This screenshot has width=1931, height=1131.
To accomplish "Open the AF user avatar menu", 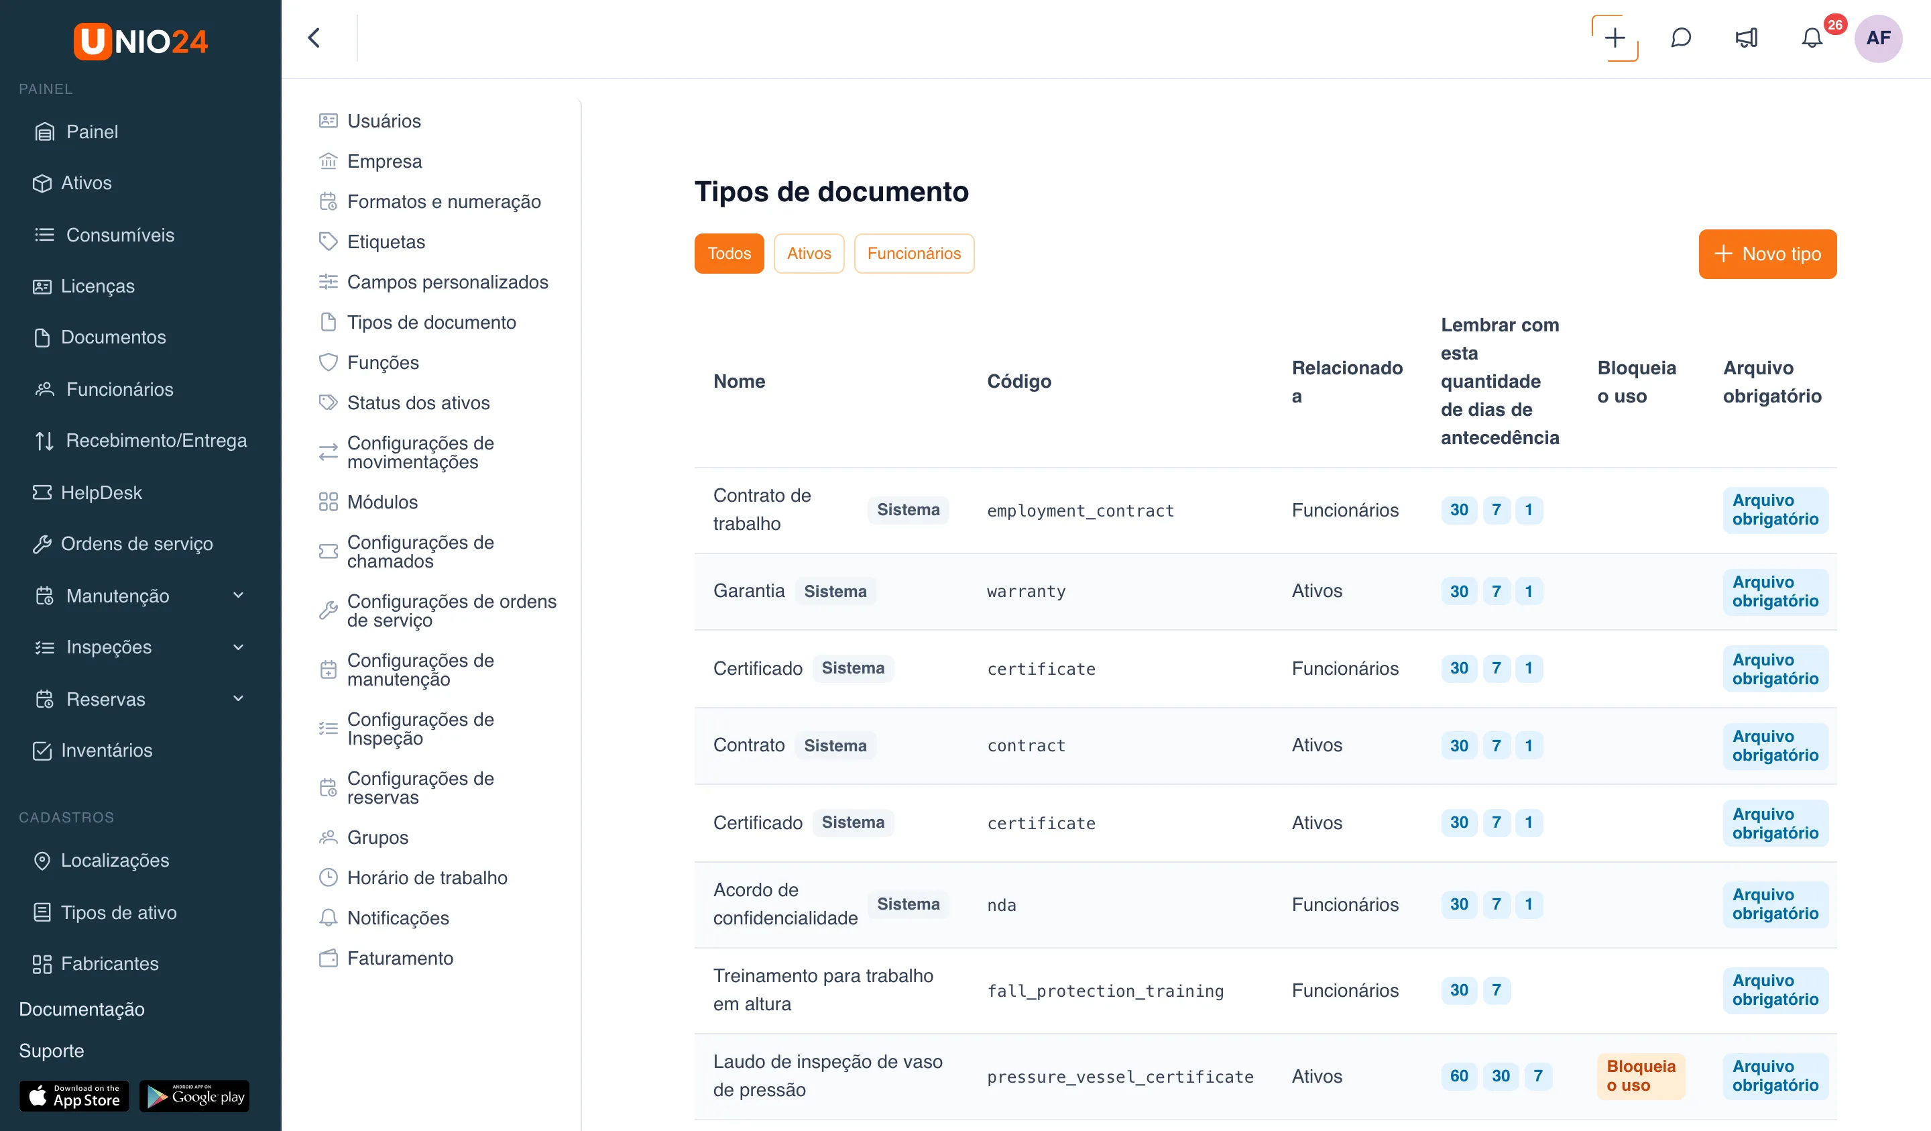I will pos(1878,38).
